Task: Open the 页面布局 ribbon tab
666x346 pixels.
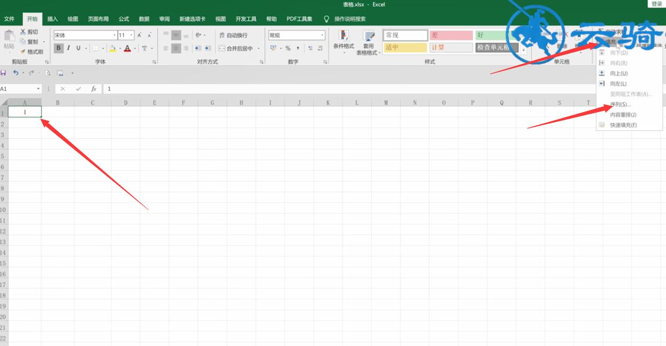Action: (x=98, y=19)
